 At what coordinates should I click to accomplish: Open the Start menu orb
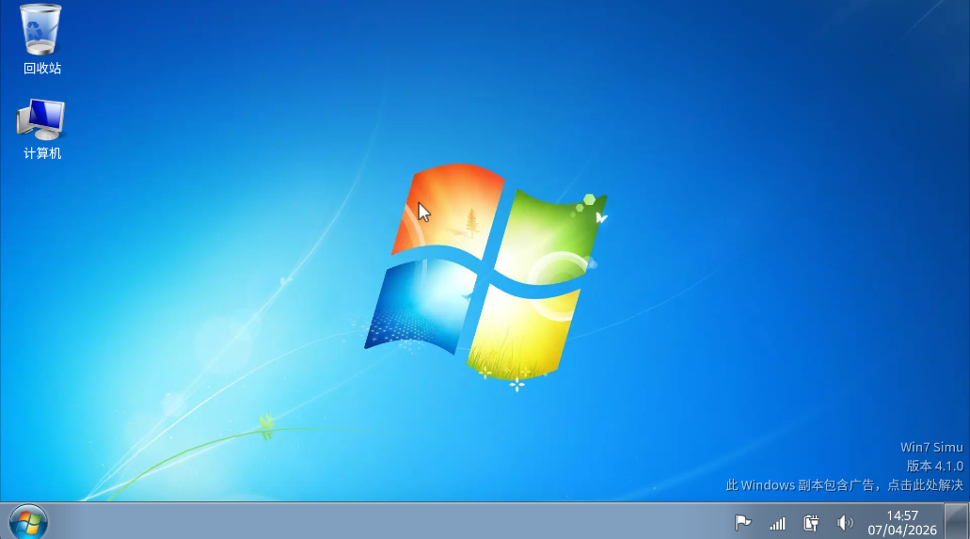27,521
